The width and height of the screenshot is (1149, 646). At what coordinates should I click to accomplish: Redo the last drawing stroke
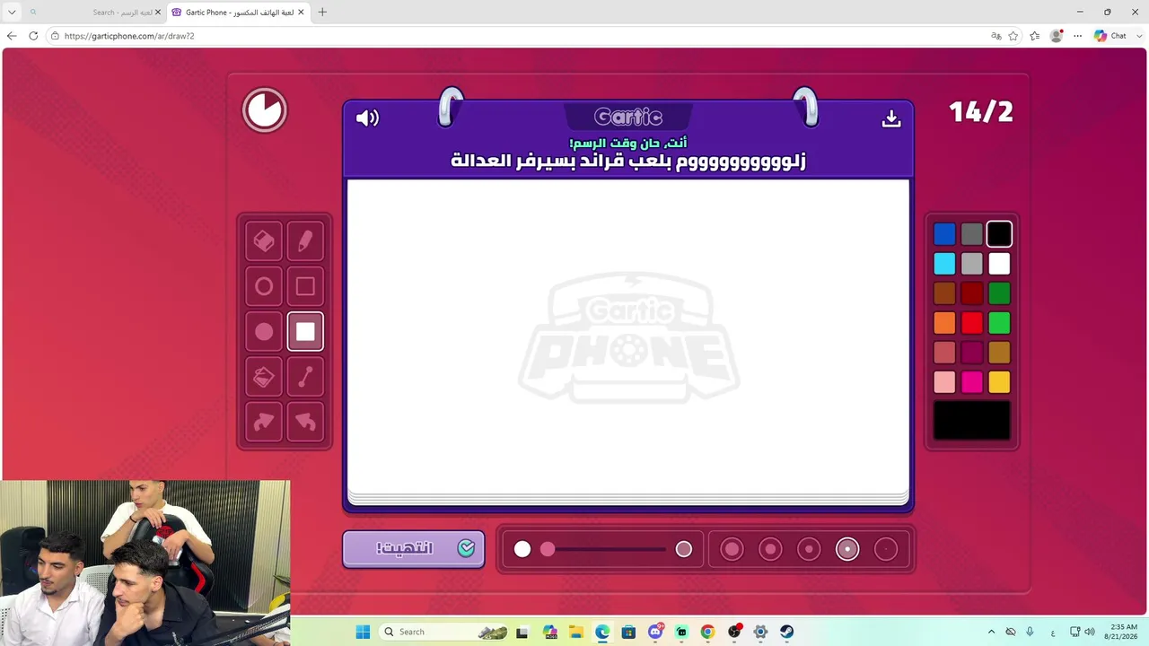point(264,422)
